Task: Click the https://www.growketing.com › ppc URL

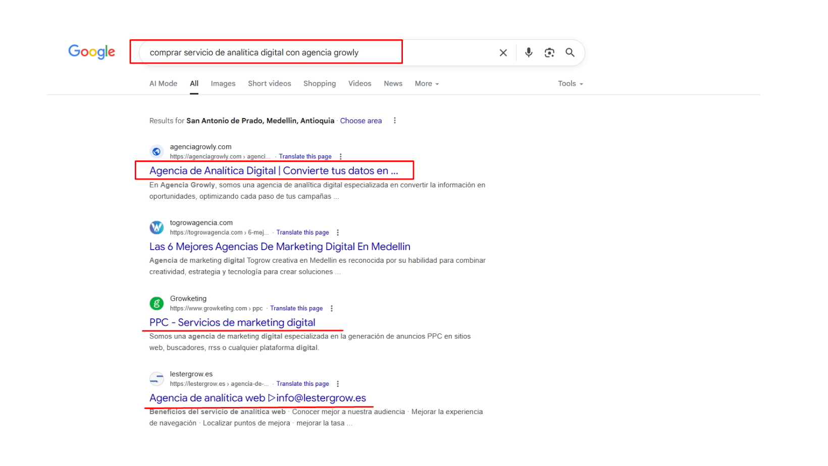Action: pyautogui.click(x=216, y=309)
